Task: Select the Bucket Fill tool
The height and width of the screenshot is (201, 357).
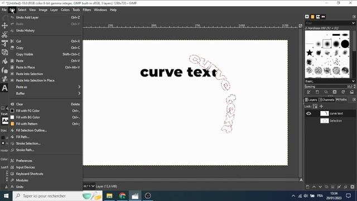Action: pyautogui.click(x=4, y=61)
